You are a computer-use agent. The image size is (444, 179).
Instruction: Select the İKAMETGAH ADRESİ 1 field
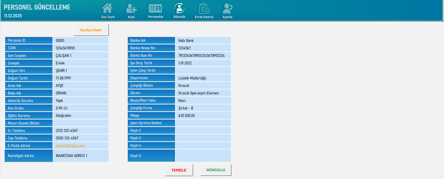(81, 155)
